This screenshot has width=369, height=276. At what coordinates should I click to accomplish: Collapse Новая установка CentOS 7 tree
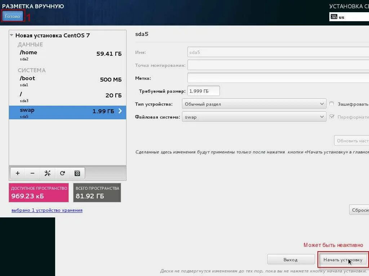12,35
